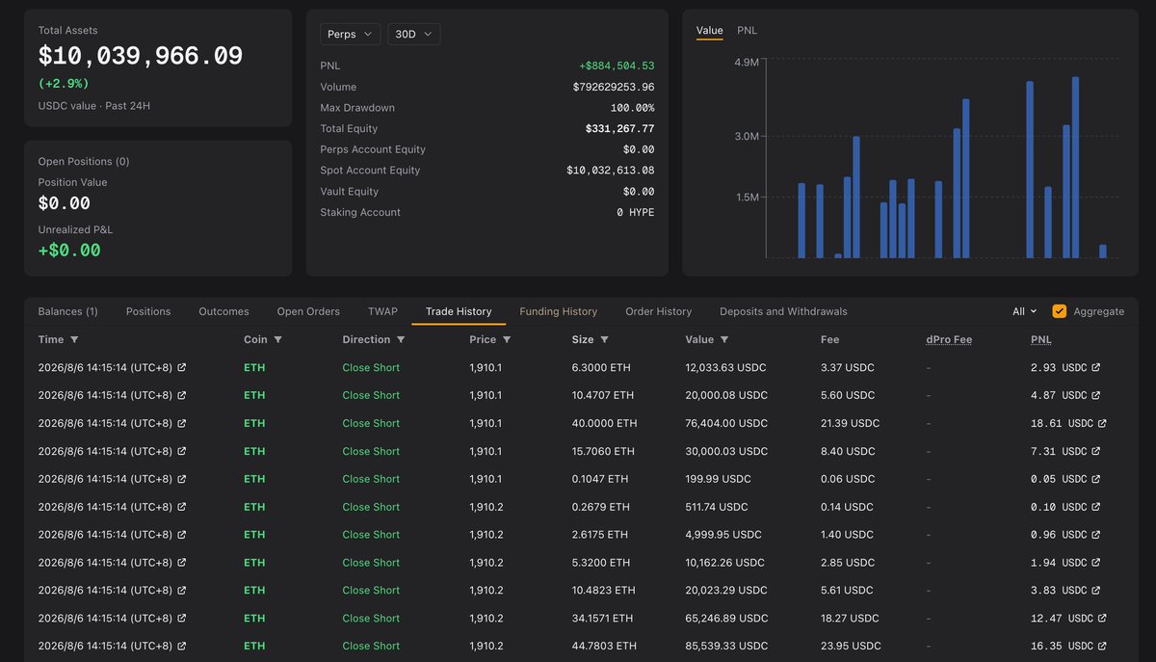
Task: Click share icon next to 12.47 USDC PNL
Action: [x=1102, y=619]
